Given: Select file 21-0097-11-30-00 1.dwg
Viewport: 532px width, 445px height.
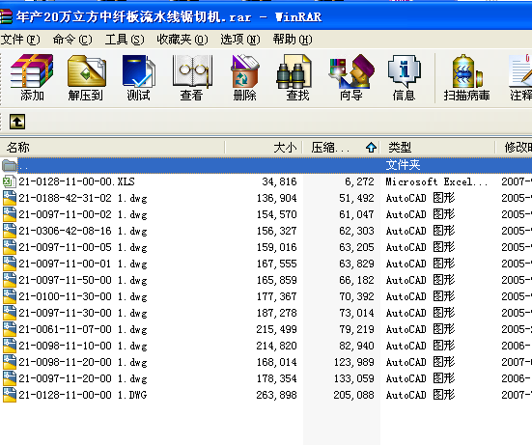Looking at the screenshot, I should click(266, 313).
